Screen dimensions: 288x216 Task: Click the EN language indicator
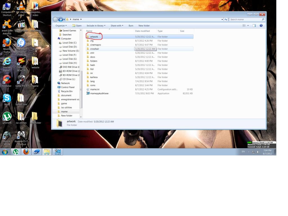pyautogui.click(x=243, y=152)
